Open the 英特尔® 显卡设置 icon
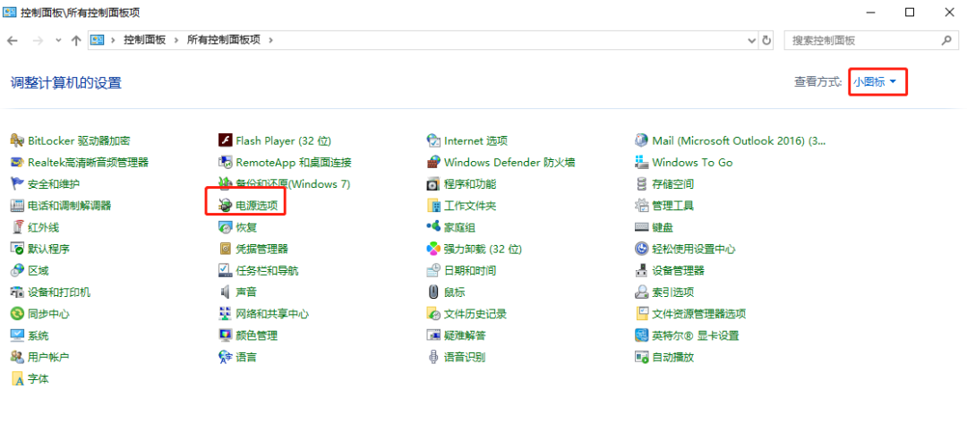Image resolution: width=967 pixels, height=432 pixels. point(641,335)
